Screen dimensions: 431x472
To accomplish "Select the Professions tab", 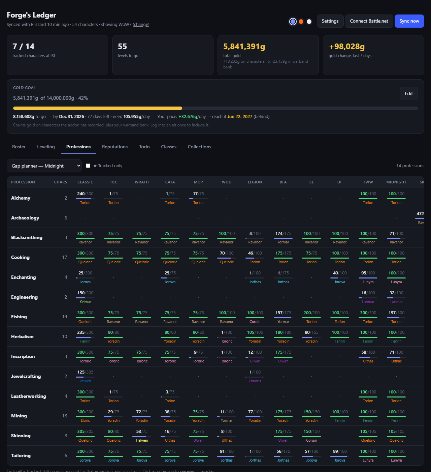I will [x=78, y=147].
